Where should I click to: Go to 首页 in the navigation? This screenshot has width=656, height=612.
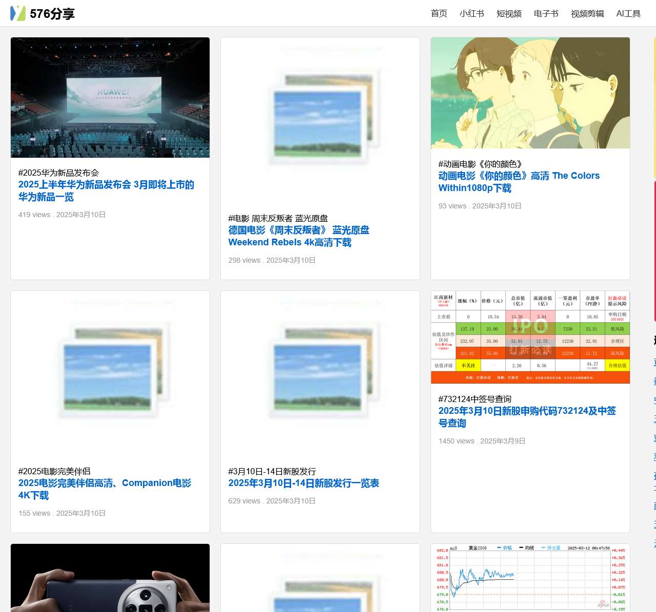pyautogui.click(x=439, y=13)
